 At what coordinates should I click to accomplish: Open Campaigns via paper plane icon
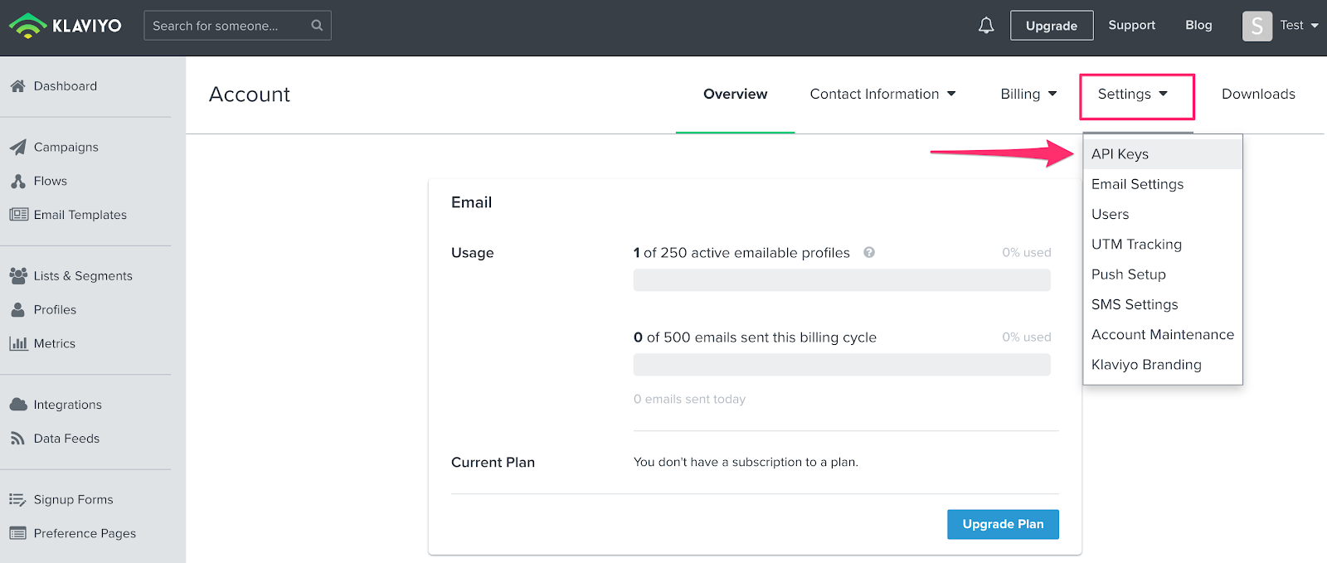tap(17, 148)
